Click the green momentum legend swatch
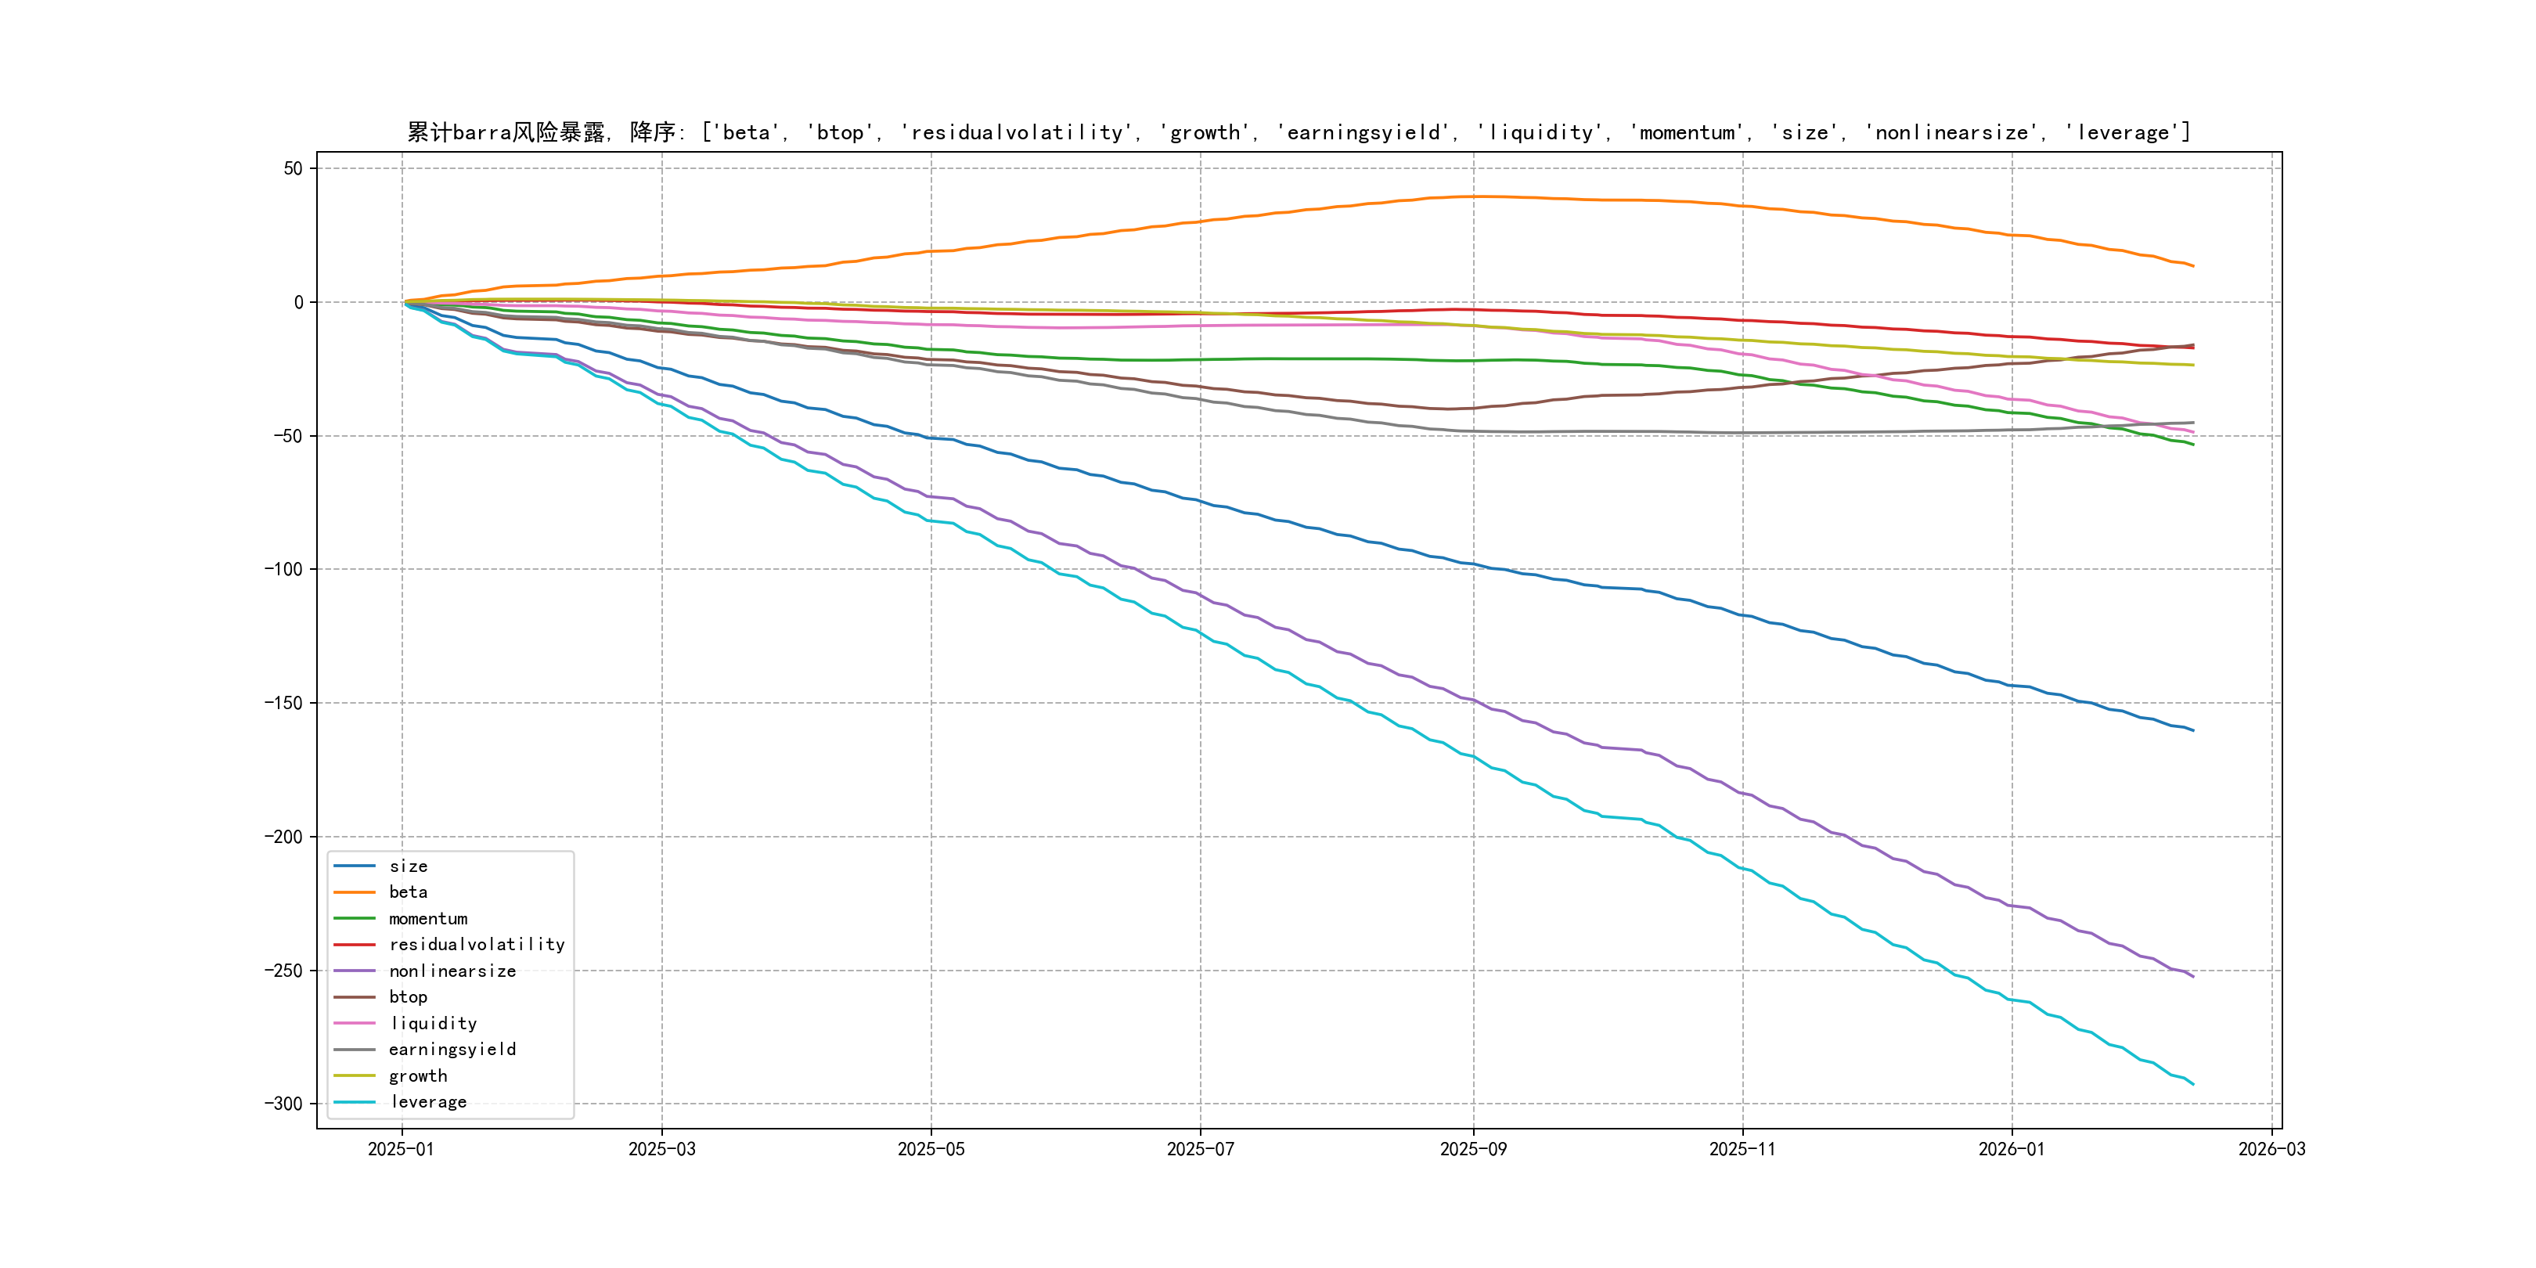The height and width of the screenshot is (1268, 2536). 355,918
